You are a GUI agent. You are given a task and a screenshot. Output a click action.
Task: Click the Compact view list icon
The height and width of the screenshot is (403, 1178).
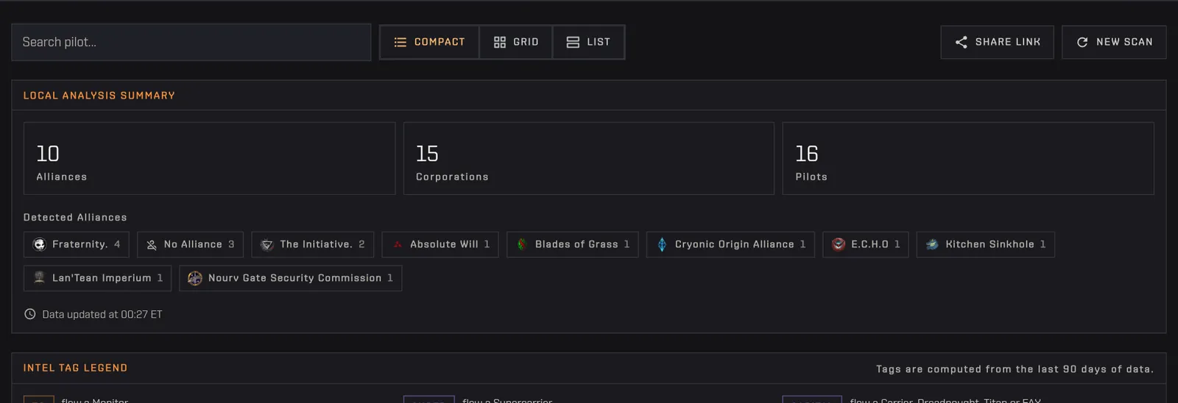pos(400,42)
